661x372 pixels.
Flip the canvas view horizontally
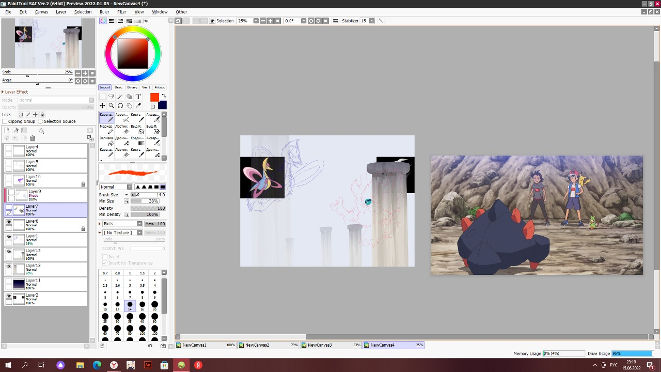tap(336, 21)
